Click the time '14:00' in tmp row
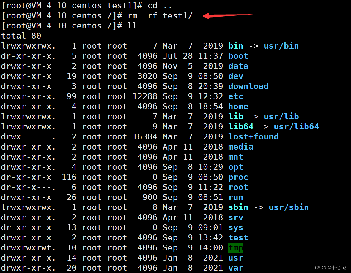 210,248
